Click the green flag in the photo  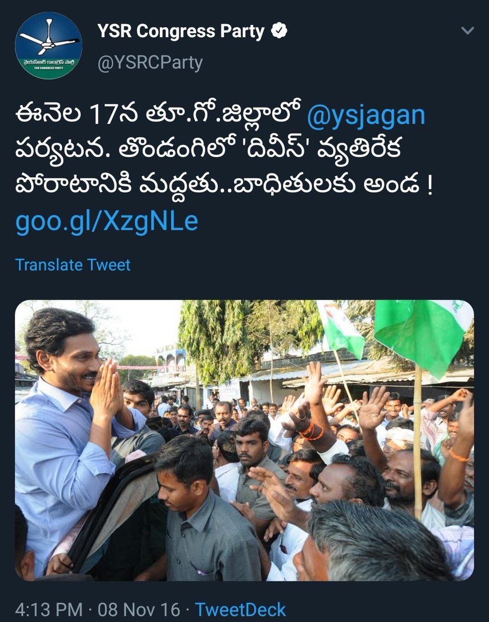click(x=422, y=333)
